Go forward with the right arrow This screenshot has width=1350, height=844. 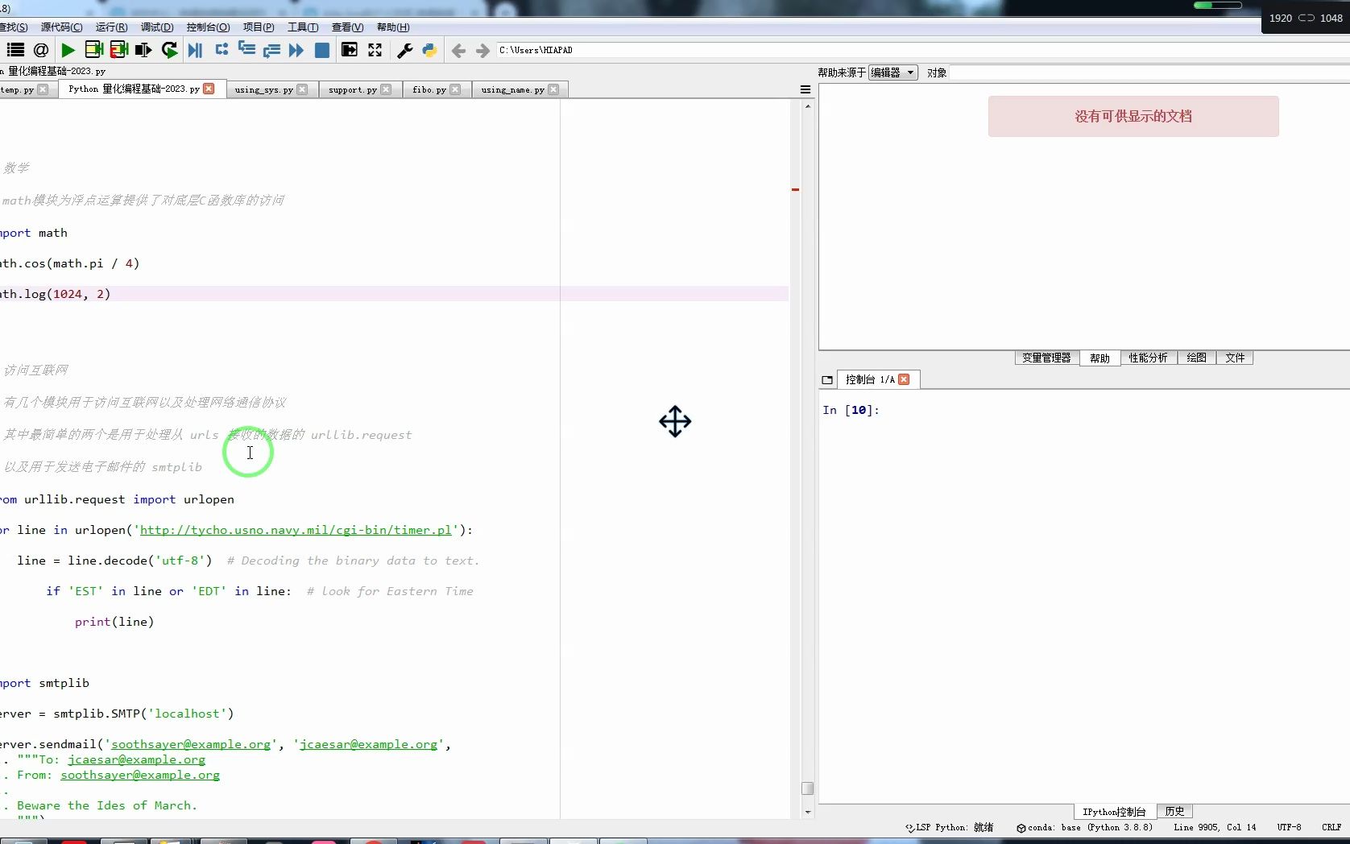(482, 51)
